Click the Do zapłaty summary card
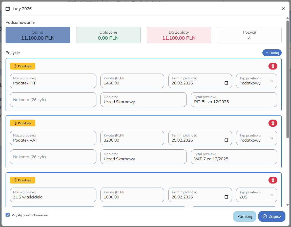The image size is (291, 227). tap(179, 35)
